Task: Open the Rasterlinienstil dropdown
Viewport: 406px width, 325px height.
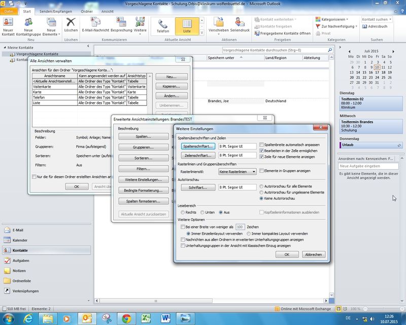Action: pos(237,172)
